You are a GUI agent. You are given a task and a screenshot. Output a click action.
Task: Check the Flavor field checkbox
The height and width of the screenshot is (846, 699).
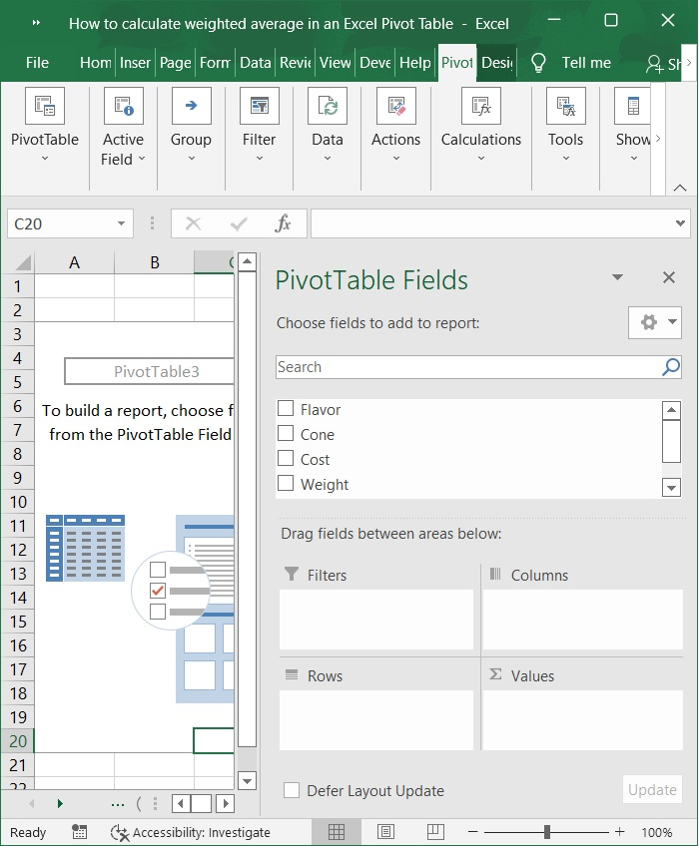point(286,408)
